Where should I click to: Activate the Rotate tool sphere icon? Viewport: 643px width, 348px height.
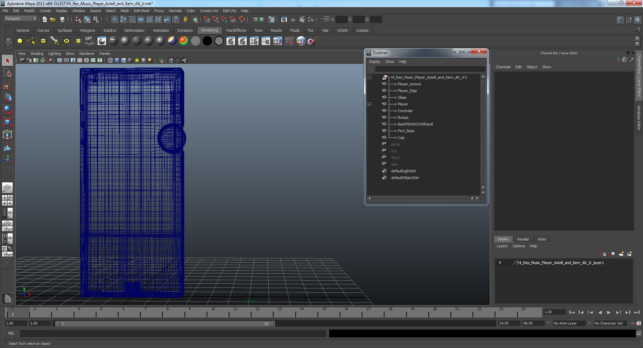click(x=7, y=110)
